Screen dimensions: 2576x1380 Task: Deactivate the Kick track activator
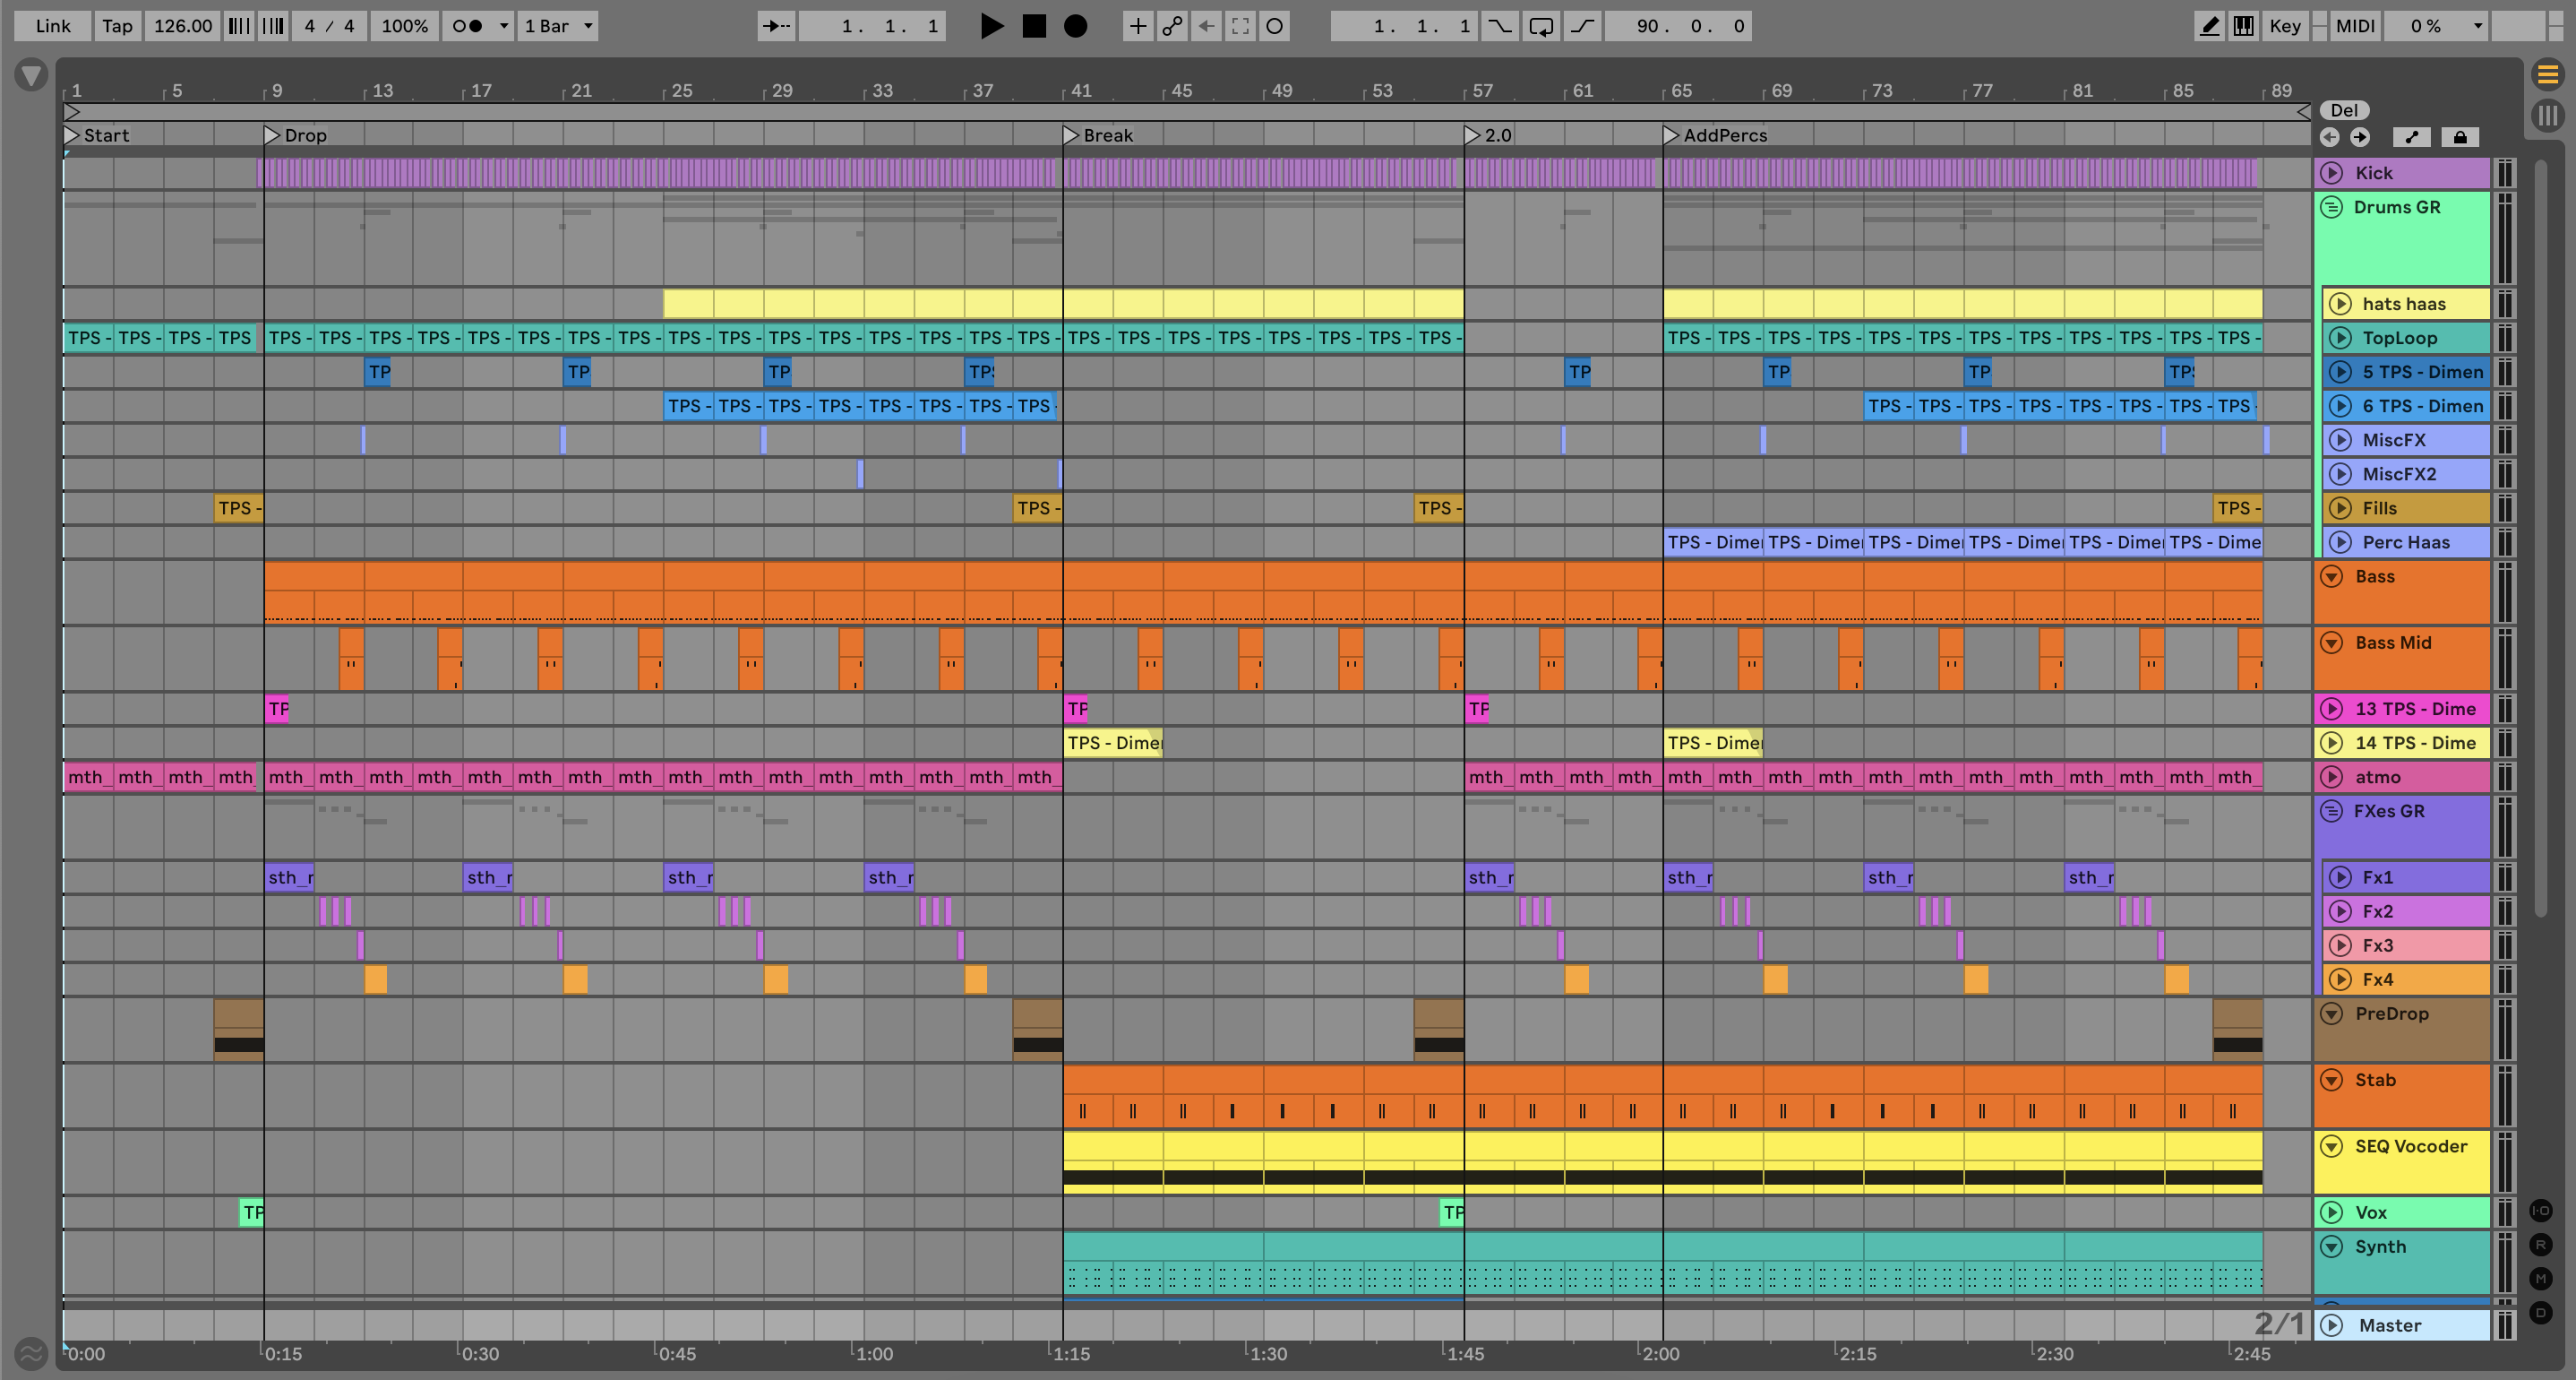[2331, 172]
